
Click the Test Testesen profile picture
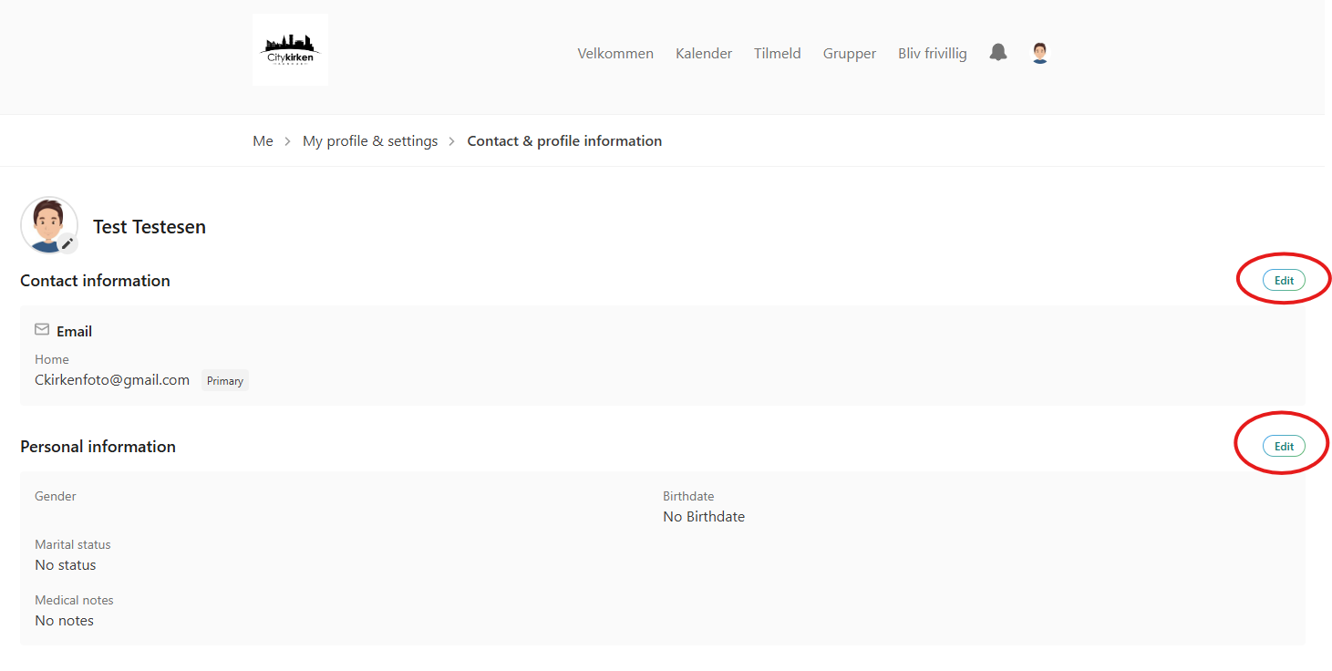click(x=47, y=223)
